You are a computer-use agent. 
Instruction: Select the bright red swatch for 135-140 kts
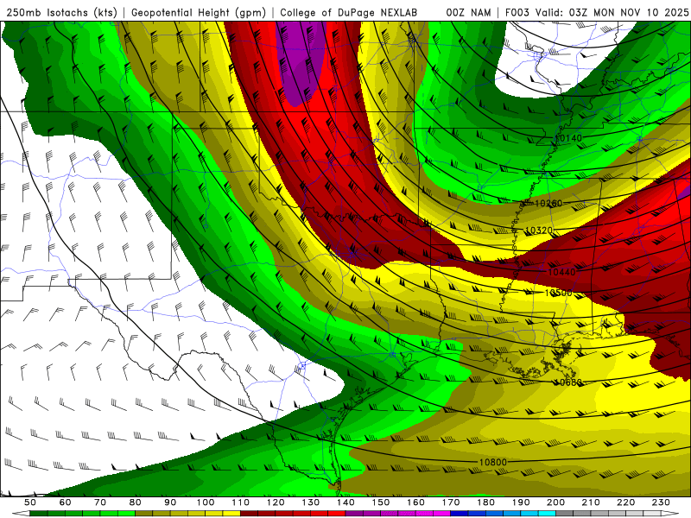[x=336, y=514]
